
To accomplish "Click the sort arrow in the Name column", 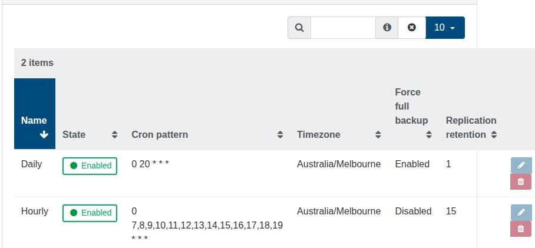I will click(x=44, y=135).
